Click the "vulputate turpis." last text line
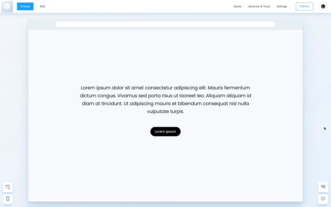The height and width of the screenshot is (207, 331). click(x=165, y=111)
